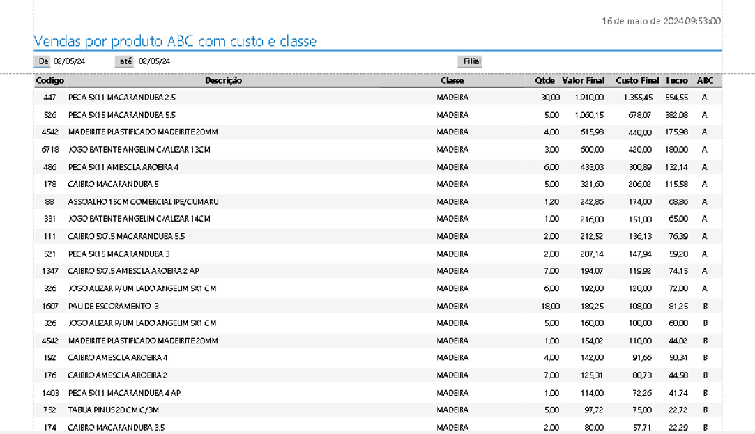Select the end date 02/05/24 after até
This screenshot has height=434, width=755.
[x=154, y=61]
